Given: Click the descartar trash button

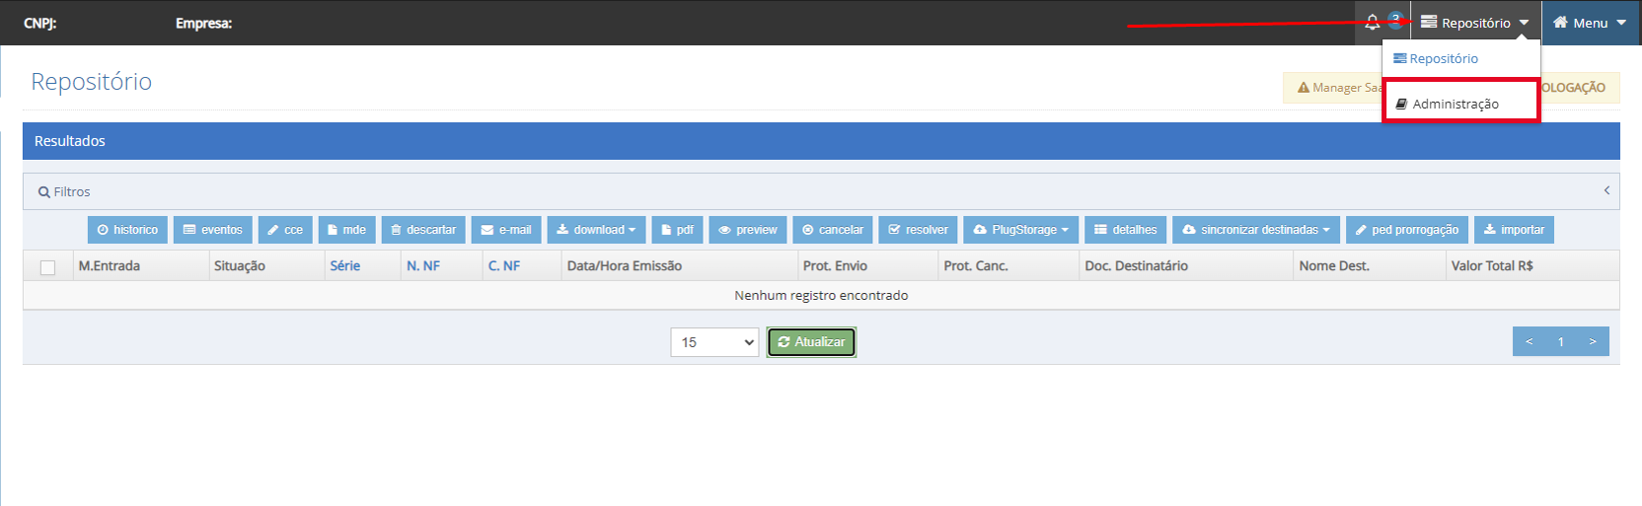Looking at the screenshot, I should [x=423, y=230].
